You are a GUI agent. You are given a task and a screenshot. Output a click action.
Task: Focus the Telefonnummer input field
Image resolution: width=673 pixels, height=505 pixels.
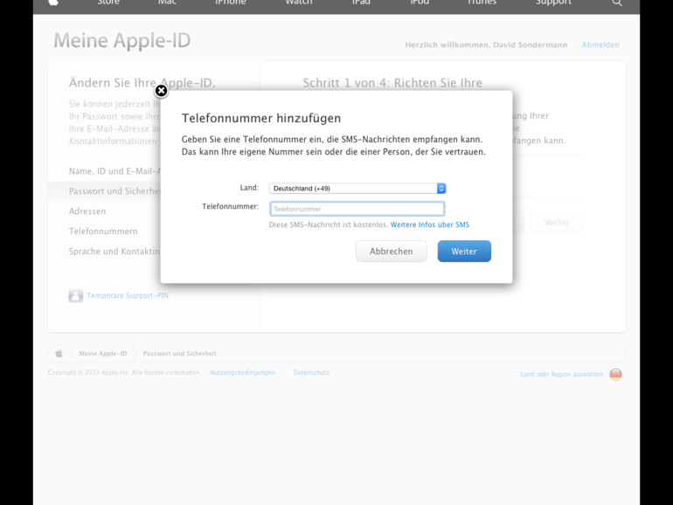[357, 209]
